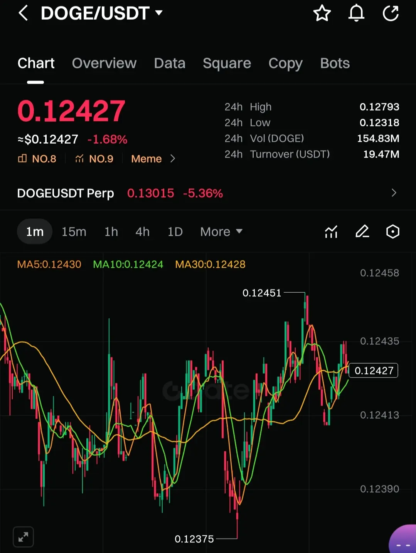Open the Meme category link
Image resolution: width=416 pixels, height=553 pixels.
coord(146,159)
